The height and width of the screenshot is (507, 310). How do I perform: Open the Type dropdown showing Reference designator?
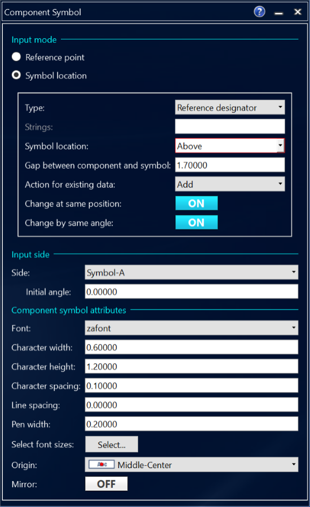(230, 107)
